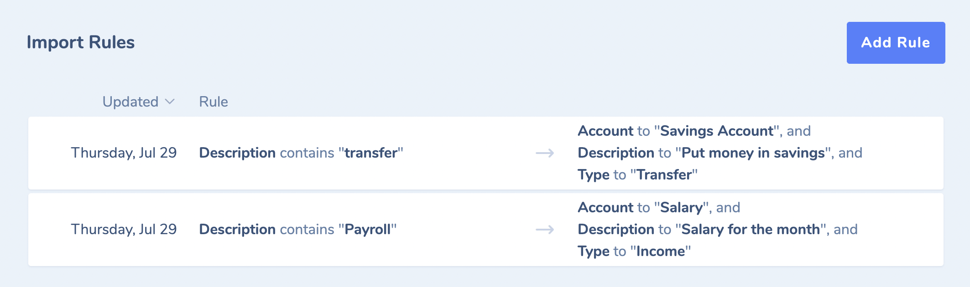Click the arrow icon in the transfer rule
Screen dimensions: 970x287
coord(544,153)
